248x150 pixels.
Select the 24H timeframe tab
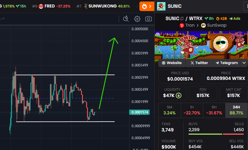point(236,110)
